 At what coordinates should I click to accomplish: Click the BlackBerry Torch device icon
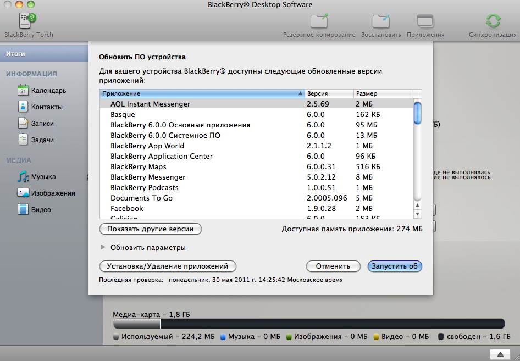point(28,20)
